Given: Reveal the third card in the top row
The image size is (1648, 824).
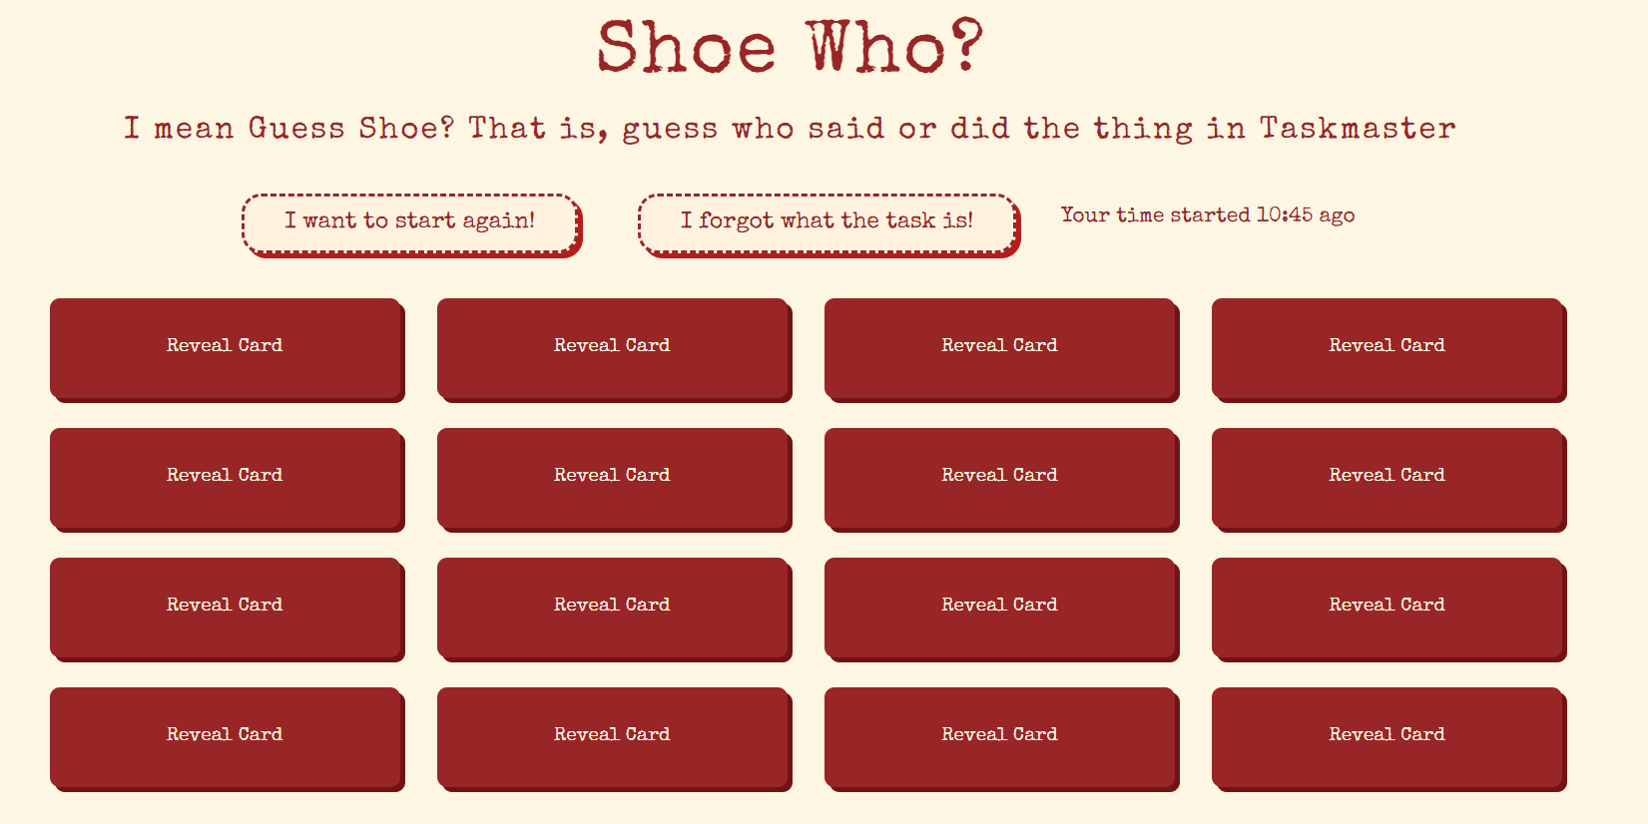Looking at the screenshot, I should 1000,347.
